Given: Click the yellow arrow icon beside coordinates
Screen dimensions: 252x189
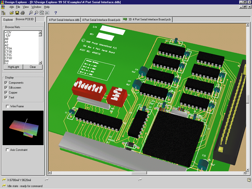Looking at the screenshot, I should point(4,179).
